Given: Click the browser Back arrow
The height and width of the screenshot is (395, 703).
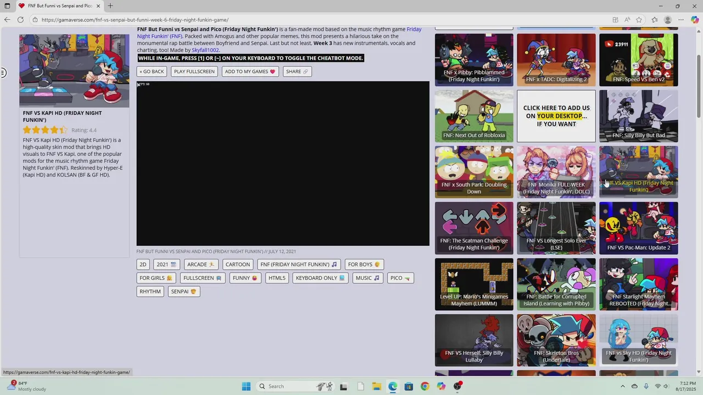Looking at the screenshot, I should click(x=7, y=20).
